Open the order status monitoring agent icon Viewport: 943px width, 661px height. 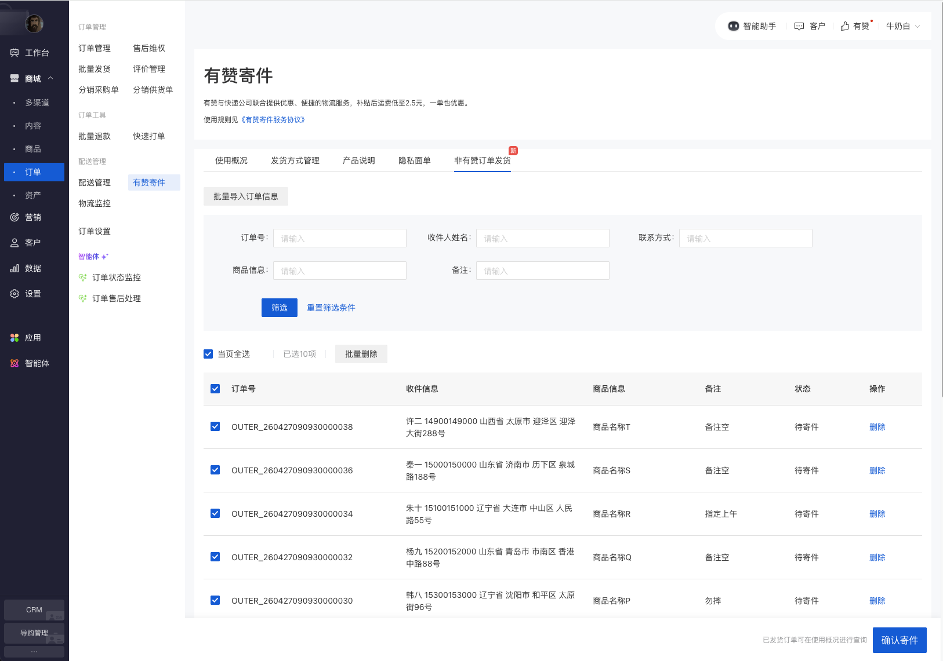click(83, 277)
